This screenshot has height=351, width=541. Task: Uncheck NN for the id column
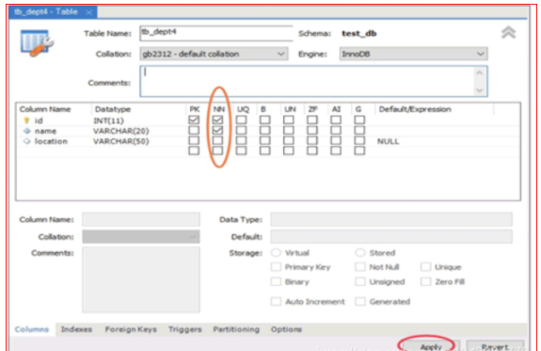(x=217, y=120)
